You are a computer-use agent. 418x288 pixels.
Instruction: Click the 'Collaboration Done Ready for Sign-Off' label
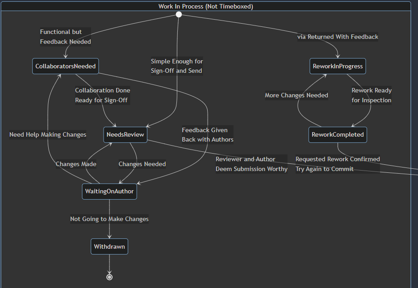click(102, 95)
